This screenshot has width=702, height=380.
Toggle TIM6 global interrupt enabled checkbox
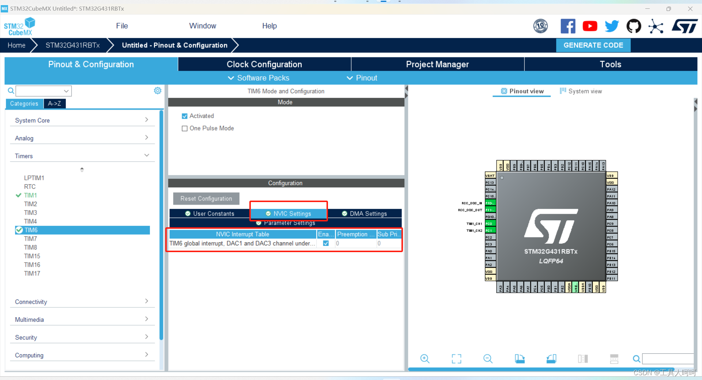[326, 243]
